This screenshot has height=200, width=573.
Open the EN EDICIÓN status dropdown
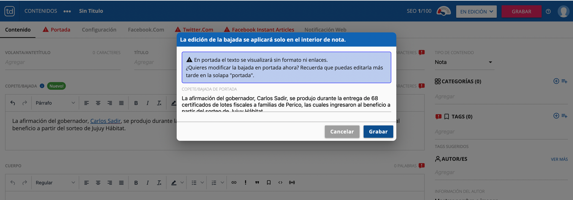pos(476,11)
